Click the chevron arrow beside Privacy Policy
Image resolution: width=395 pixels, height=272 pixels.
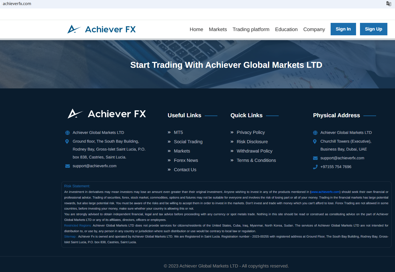point(232,132)
